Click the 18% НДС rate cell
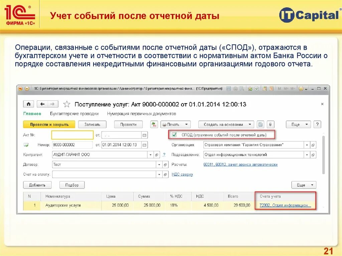Screen dimensions: 342x256 (x=178, y=205)
